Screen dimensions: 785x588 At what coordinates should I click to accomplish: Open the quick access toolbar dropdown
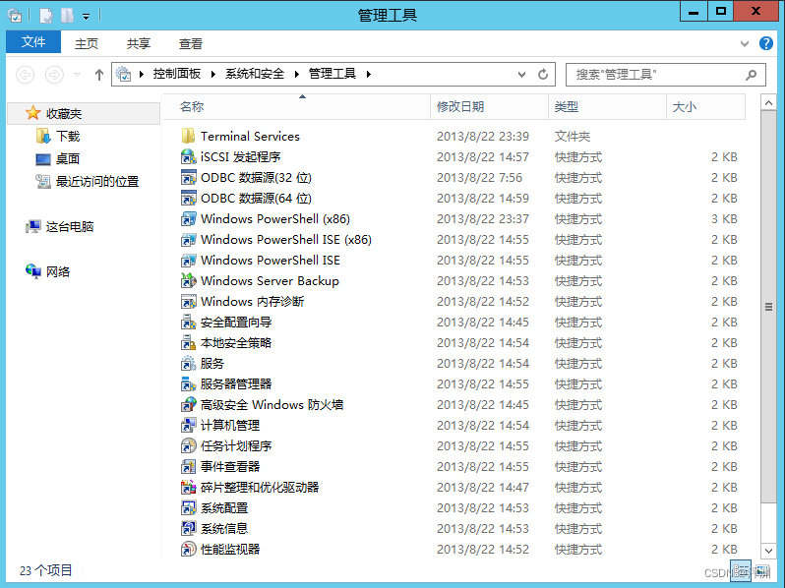[87, 17]
